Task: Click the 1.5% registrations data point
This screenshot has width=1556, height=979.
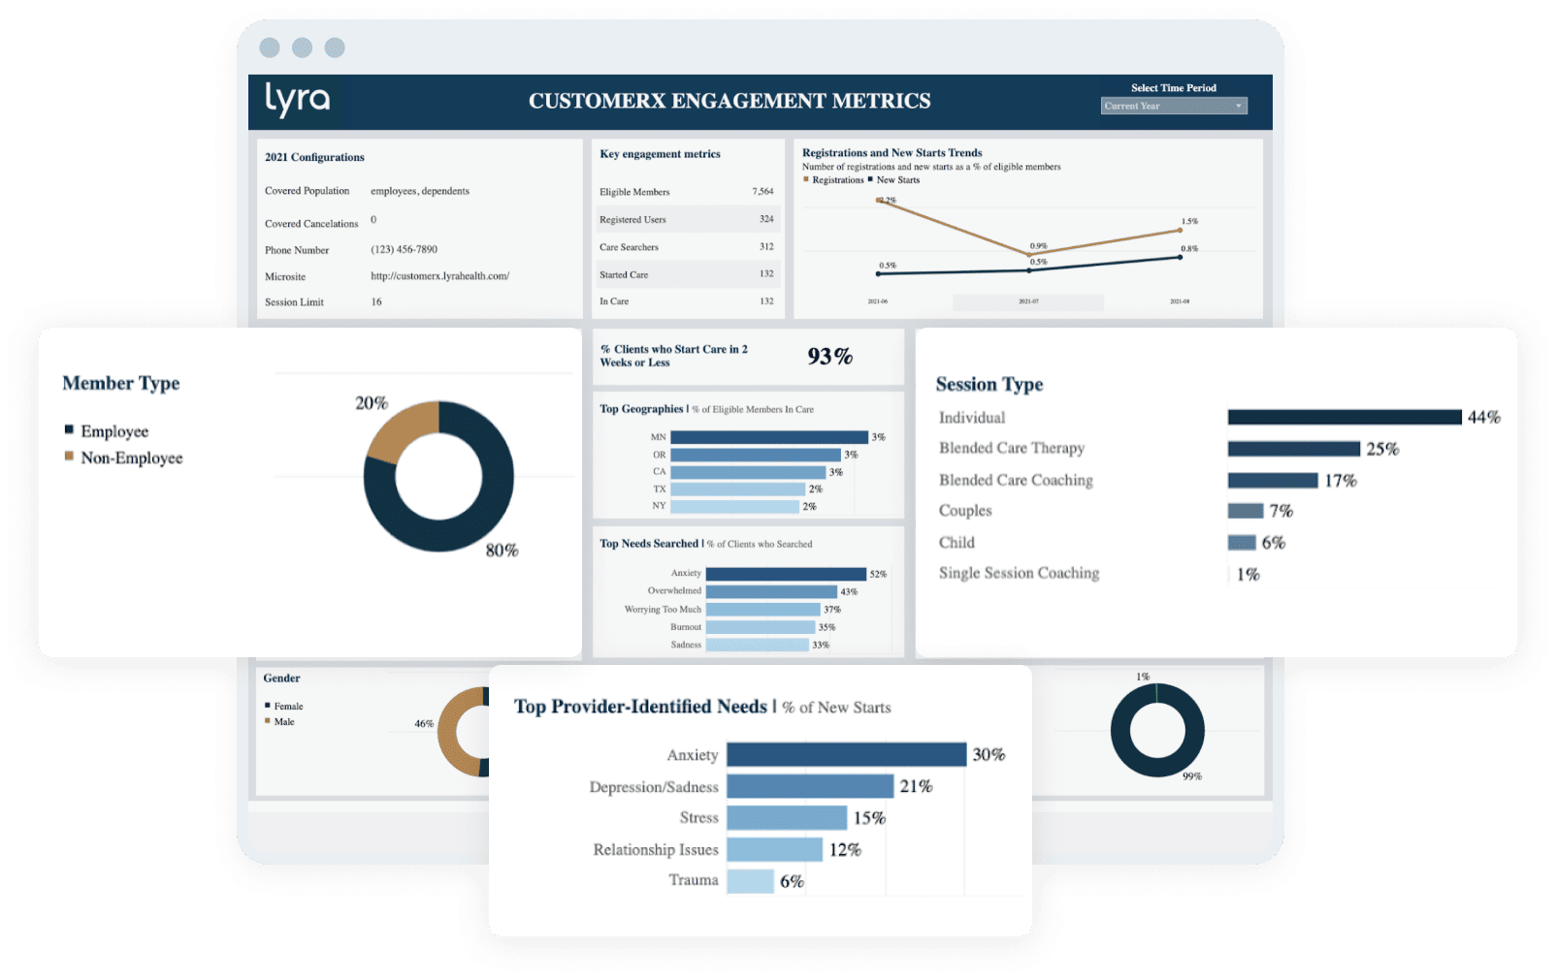Action: pos(1181,231)
